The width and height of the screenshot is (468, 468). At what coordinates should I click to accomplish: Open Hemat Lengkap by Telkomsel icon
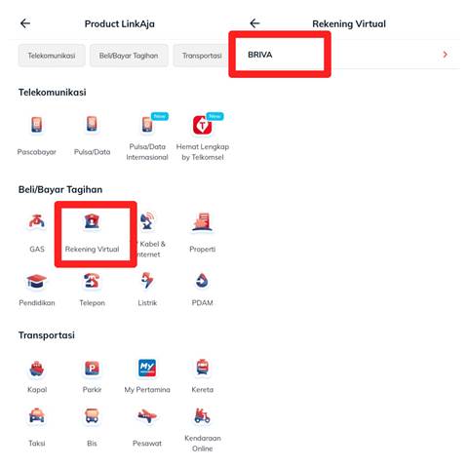click(203, 126)
